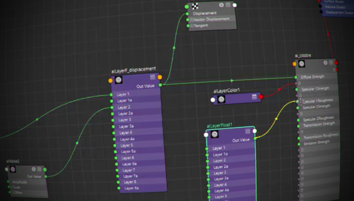Click the alLayerF_displacement node title

coord(133,69)
